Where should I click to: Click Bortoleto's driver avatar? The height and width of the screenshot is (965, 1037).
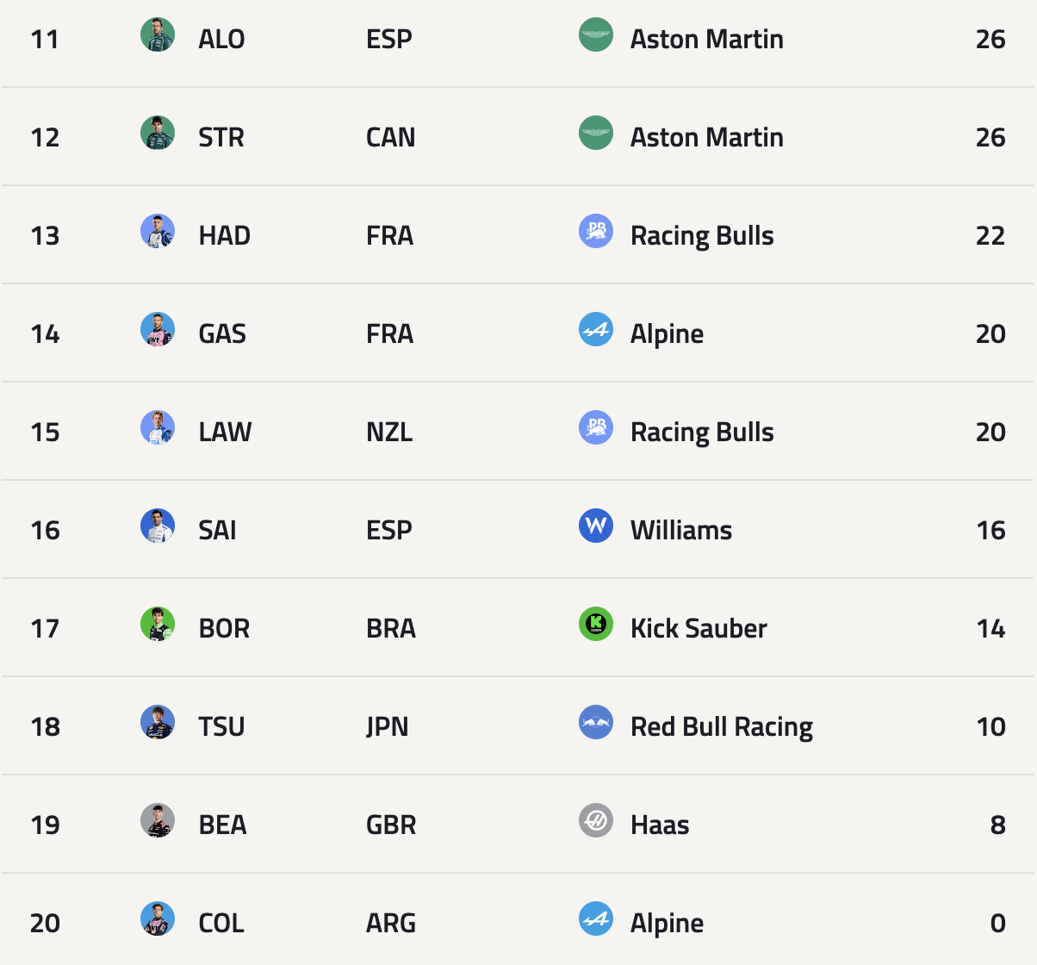tap(158, 625)
